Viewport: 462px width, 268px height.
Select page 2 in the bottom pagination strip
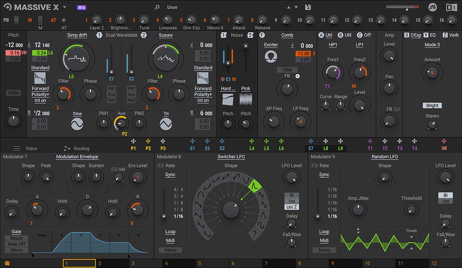coord(112,262)
